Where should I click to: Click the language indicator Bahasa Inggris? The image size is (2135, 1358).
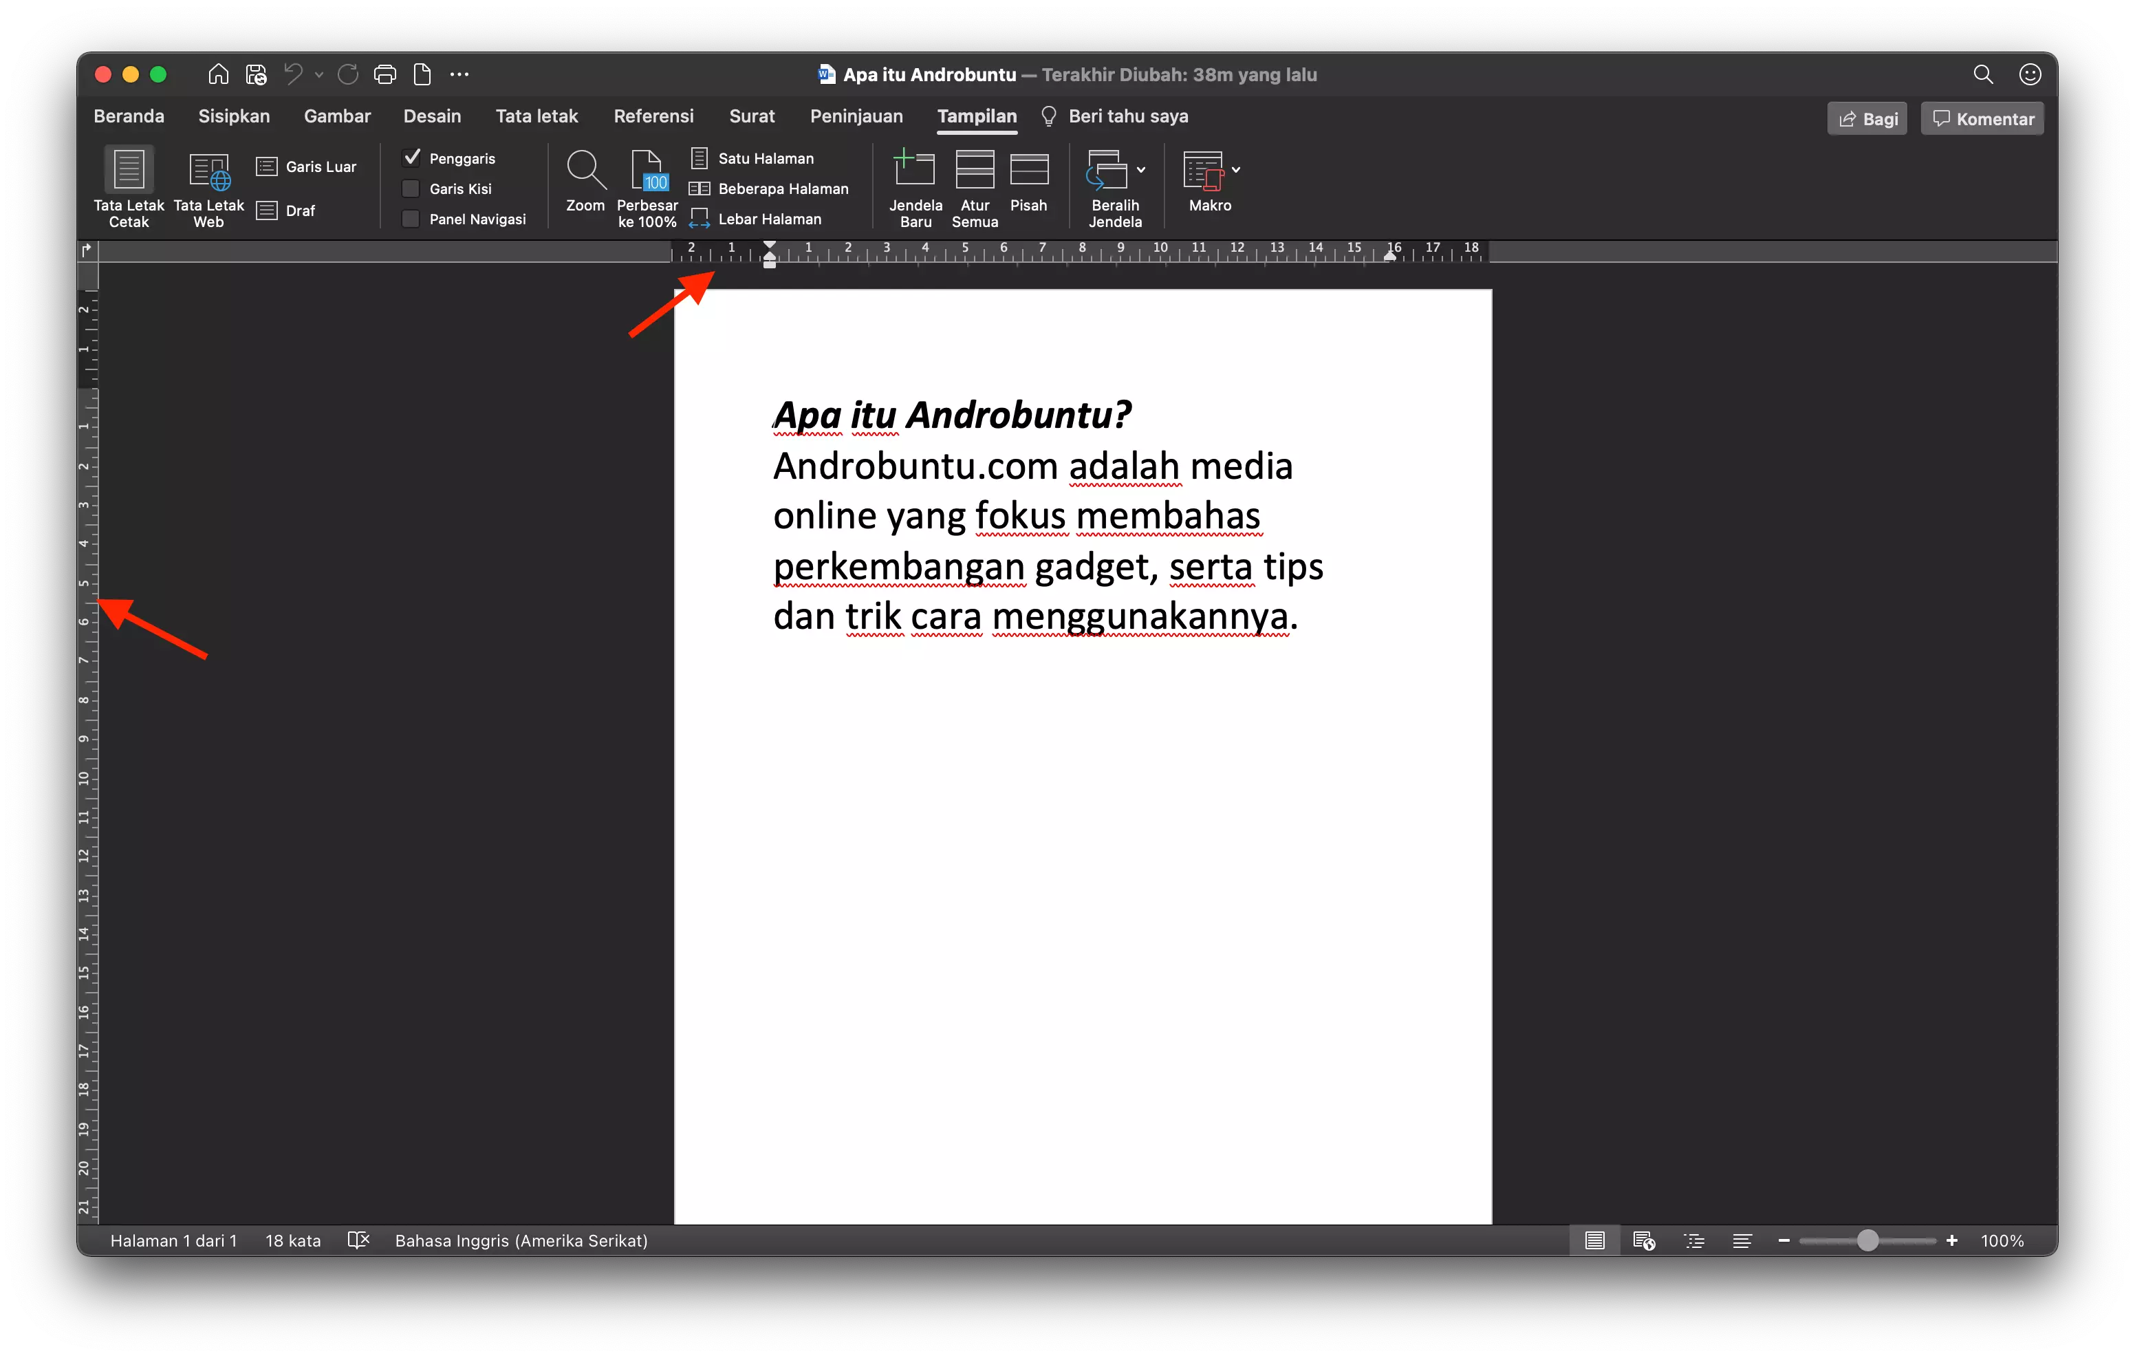tap(522, 1240)
